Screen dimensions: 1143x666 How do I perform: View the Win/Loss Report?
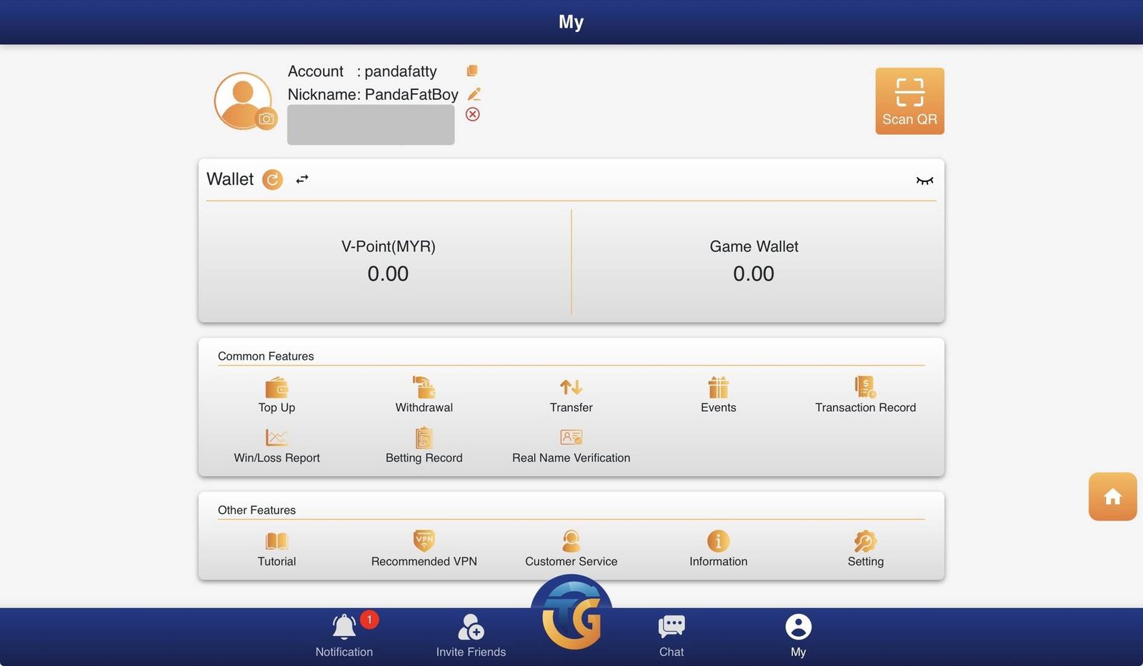[276, 445]
